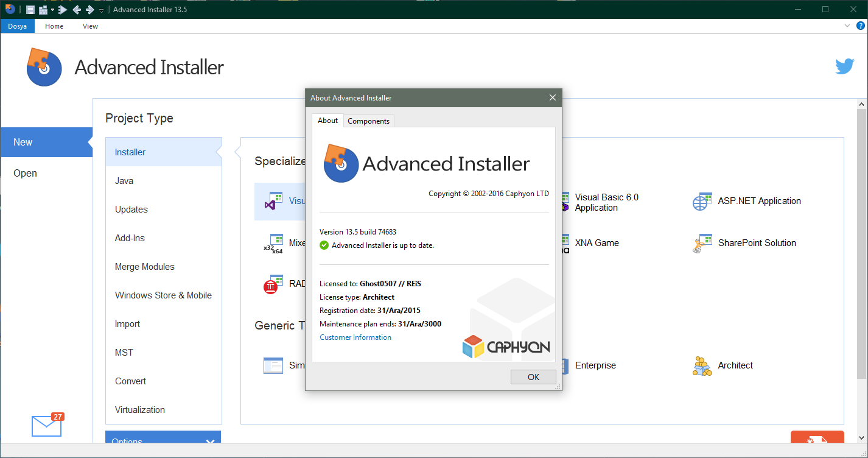Switch to the About tab in the dialog
868x458 pixels.
coord(327,121)
